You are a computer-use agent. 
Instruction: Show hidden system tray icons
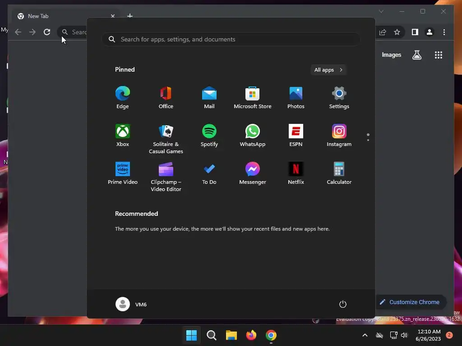(x=365, y=335)
